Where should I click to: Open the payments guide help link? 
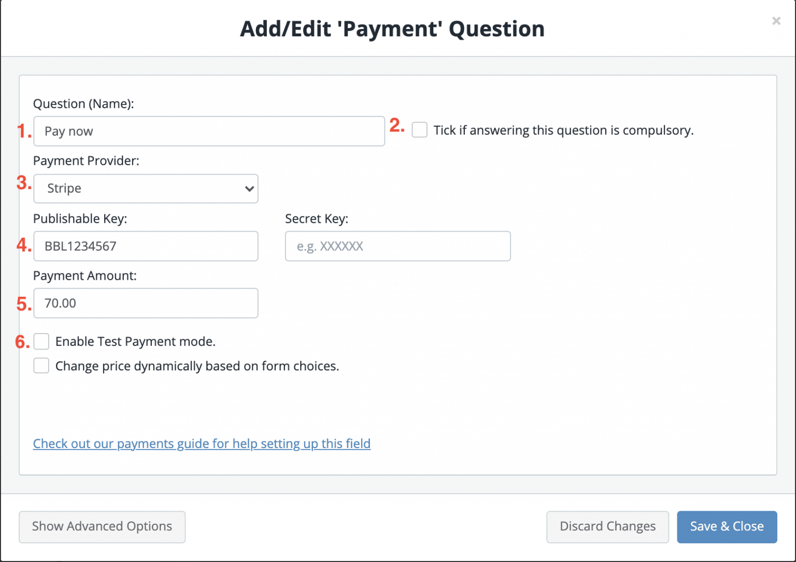point(202,443)
